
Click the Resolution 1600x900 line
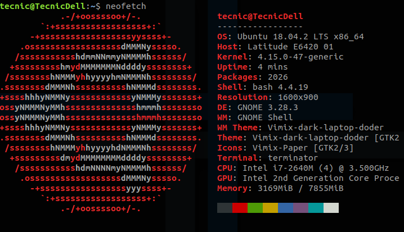pyautogui.click(x=268, y=97)
